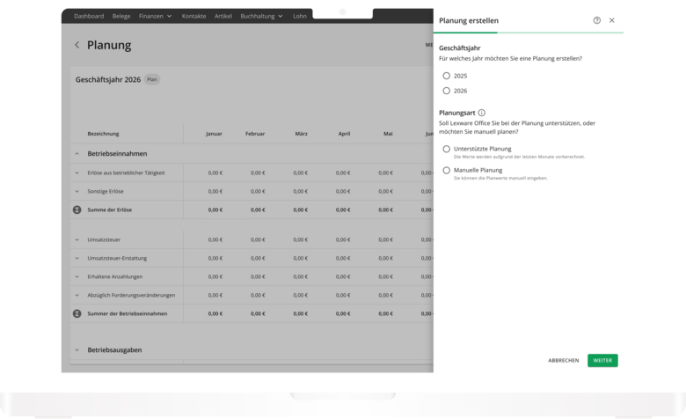
Task: Open the Finanzen dropdown menu
Action: tap(155, 16)
